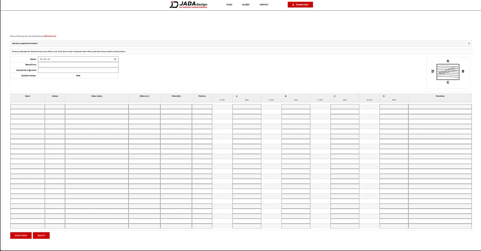Click the JADA design logo
The image size is (481, 251).
(x=188, y=5)
